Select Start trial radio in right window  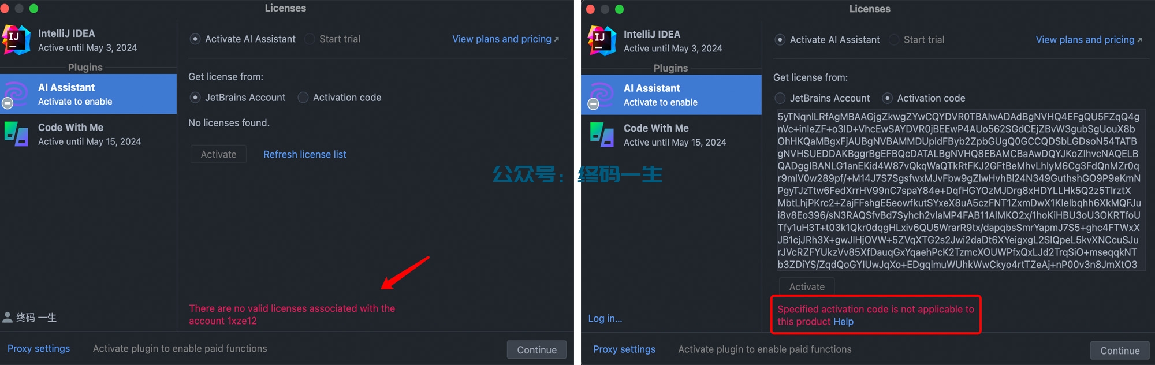coord(895,40)
